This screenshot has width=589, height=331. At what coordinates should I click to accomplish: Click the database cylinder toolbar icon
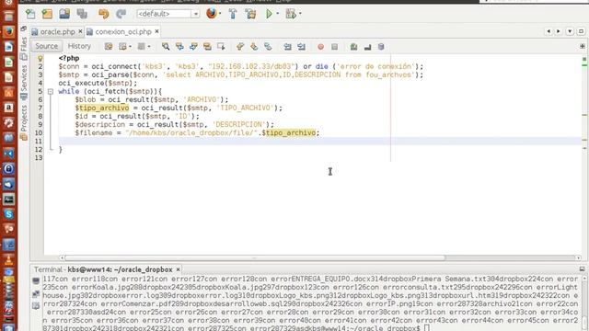(x=381, y=47)
